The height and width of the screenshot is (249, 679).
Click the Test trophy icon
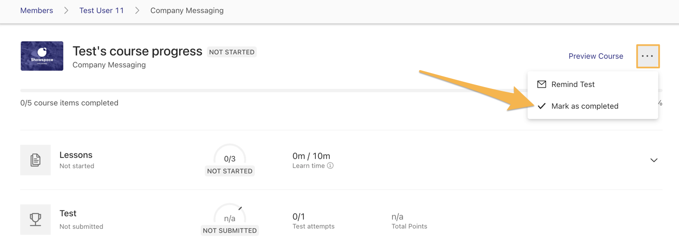pos(36,220)
